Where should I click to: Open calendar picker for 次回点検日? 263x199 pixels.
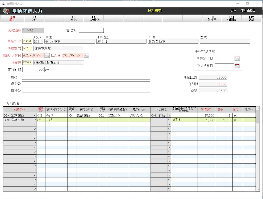pos(237,66)
